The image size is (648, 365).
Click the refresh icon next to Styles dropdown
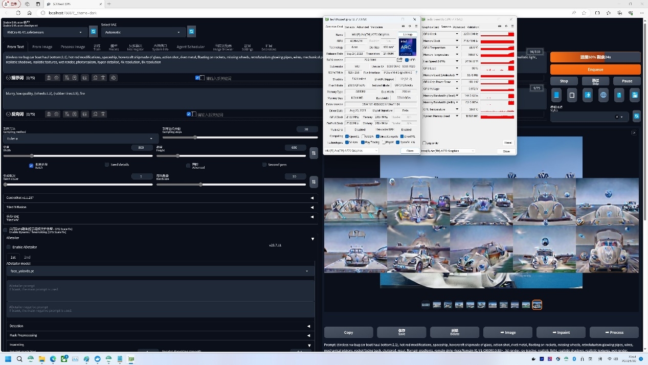coord(636,117)
